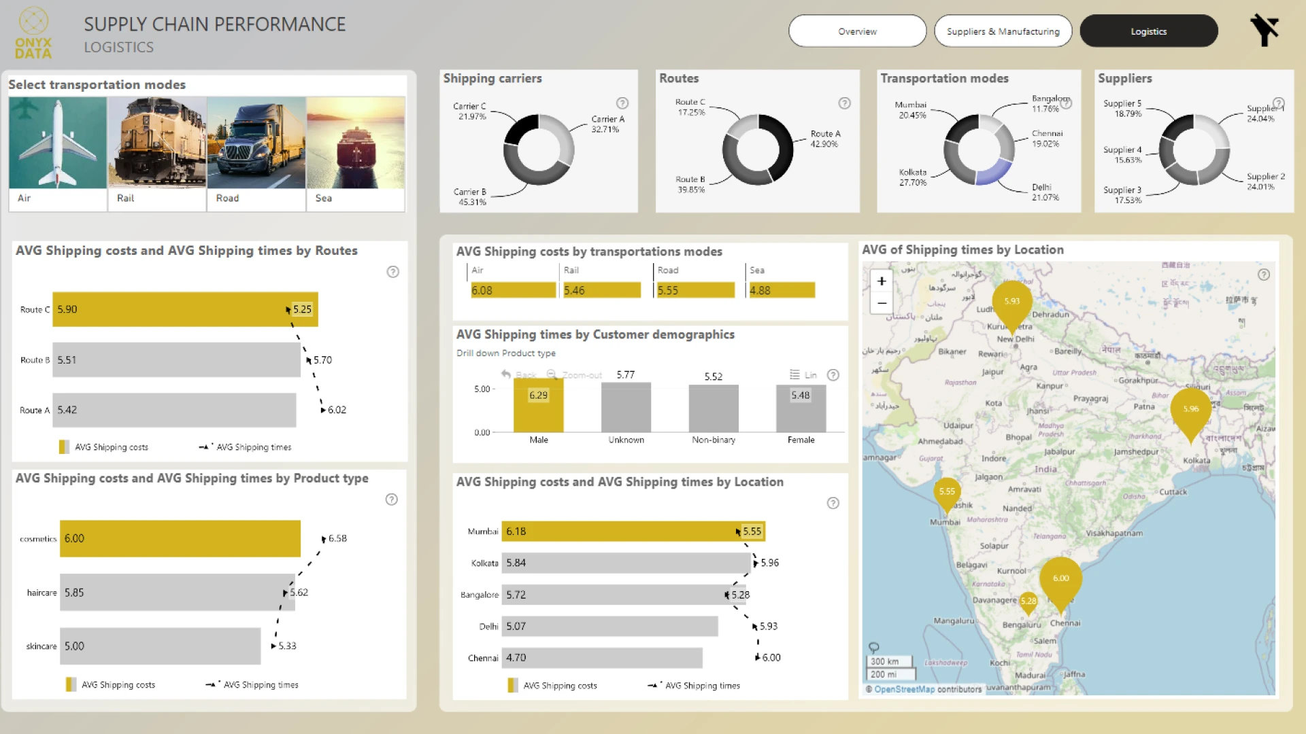Select the Kolkata location bar
This screenshot has height=734, width=1306.
626,563
